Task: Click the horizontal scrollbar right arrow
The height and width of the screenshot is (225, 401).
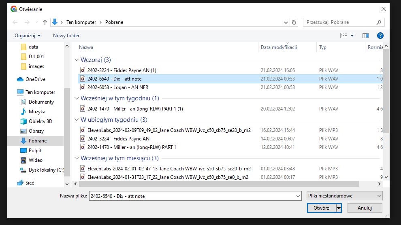Action: pyautogui.click(x=379, y=184)
